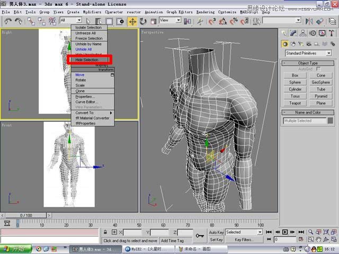
Task: Toggle the Selection Lock padlock
Action: coord(105,232)
